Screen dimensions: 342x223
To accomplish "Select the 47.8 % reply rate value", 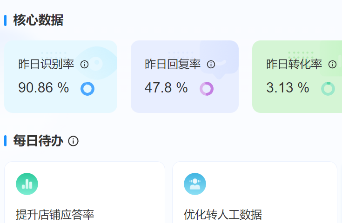I will (x=166, y=88).
